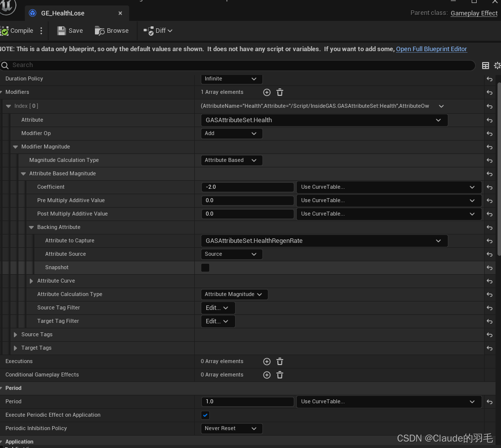Delete all Modifiers array elements
Image resolution: width=501 pixels, height=448 pixels.
[279, 92]
